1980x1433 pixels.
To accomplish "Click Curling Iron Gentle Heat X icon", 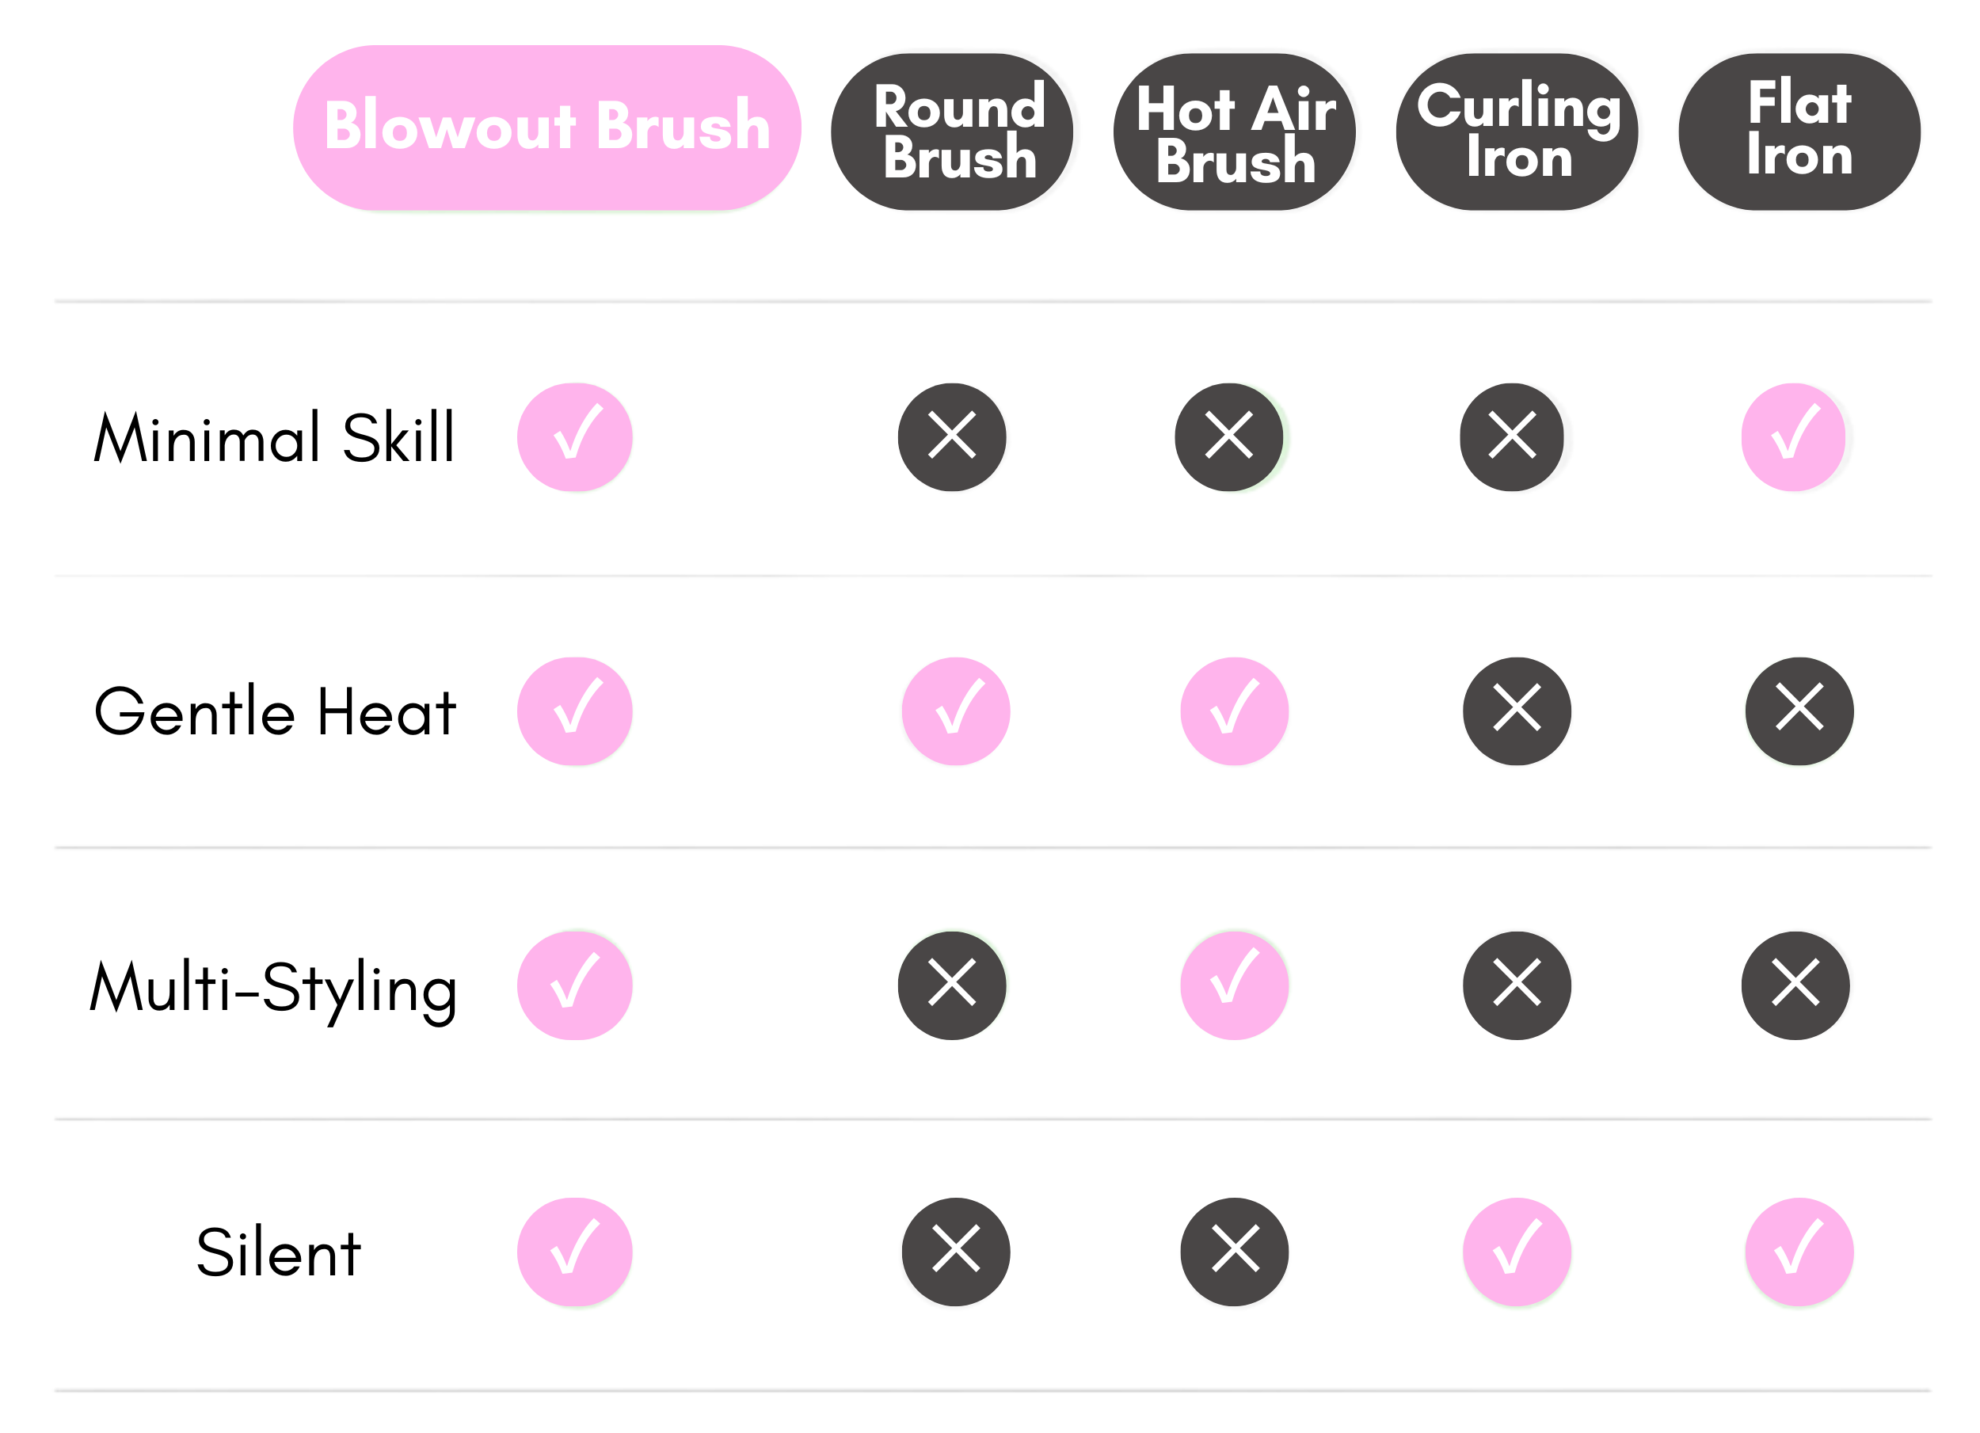I will click(x=1517, y=711).
